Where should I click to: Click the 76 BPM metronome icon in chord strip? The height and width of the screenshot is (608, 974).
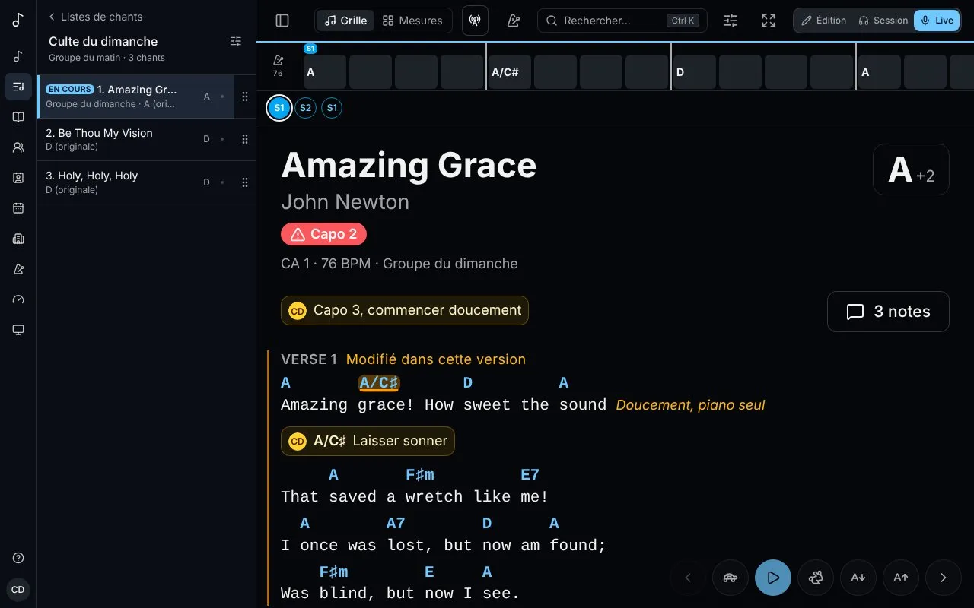(278, 65)
